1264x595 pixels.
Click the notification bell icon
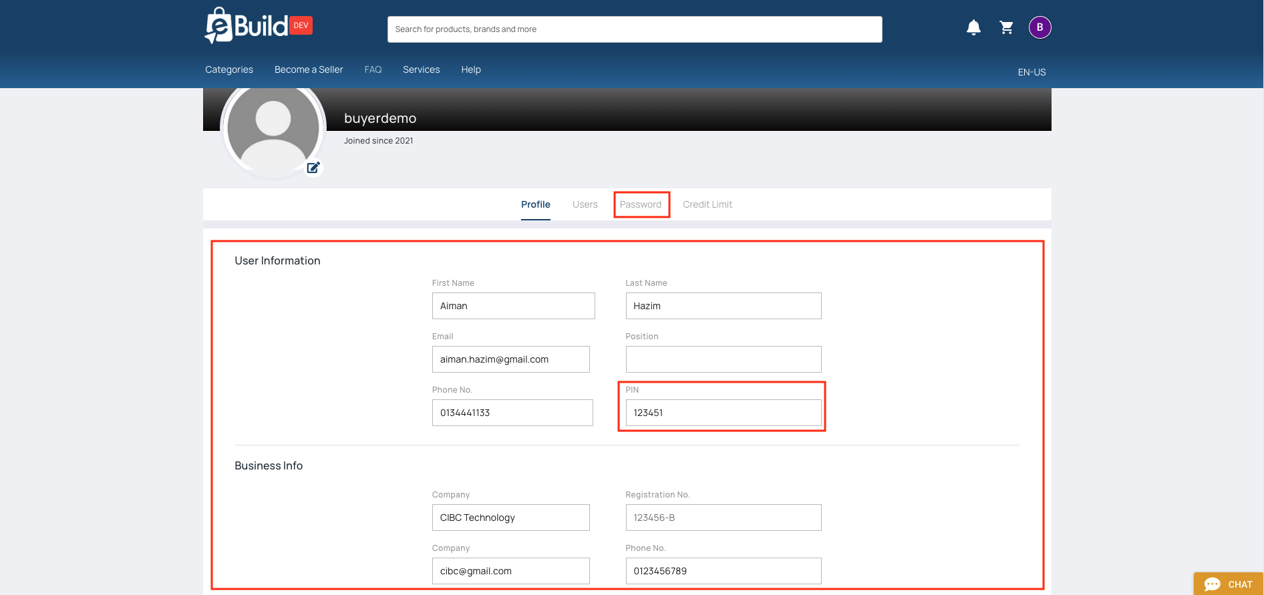point(973,27)
